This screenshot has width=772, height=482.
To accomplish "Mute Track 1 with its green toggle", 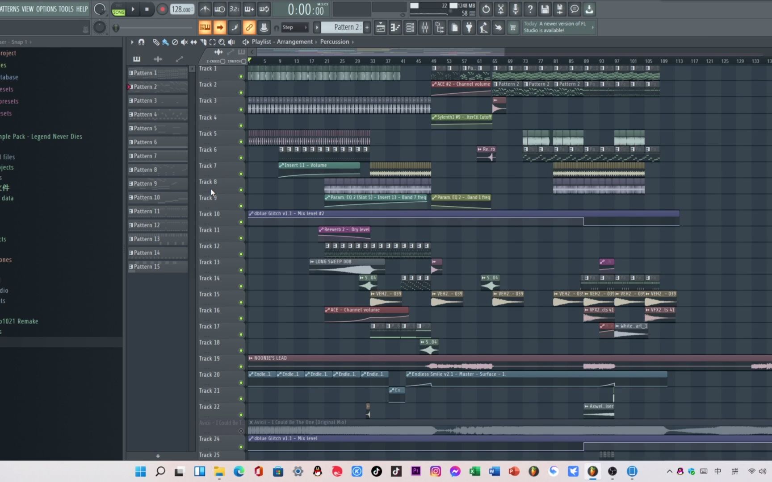I will 241,77.
